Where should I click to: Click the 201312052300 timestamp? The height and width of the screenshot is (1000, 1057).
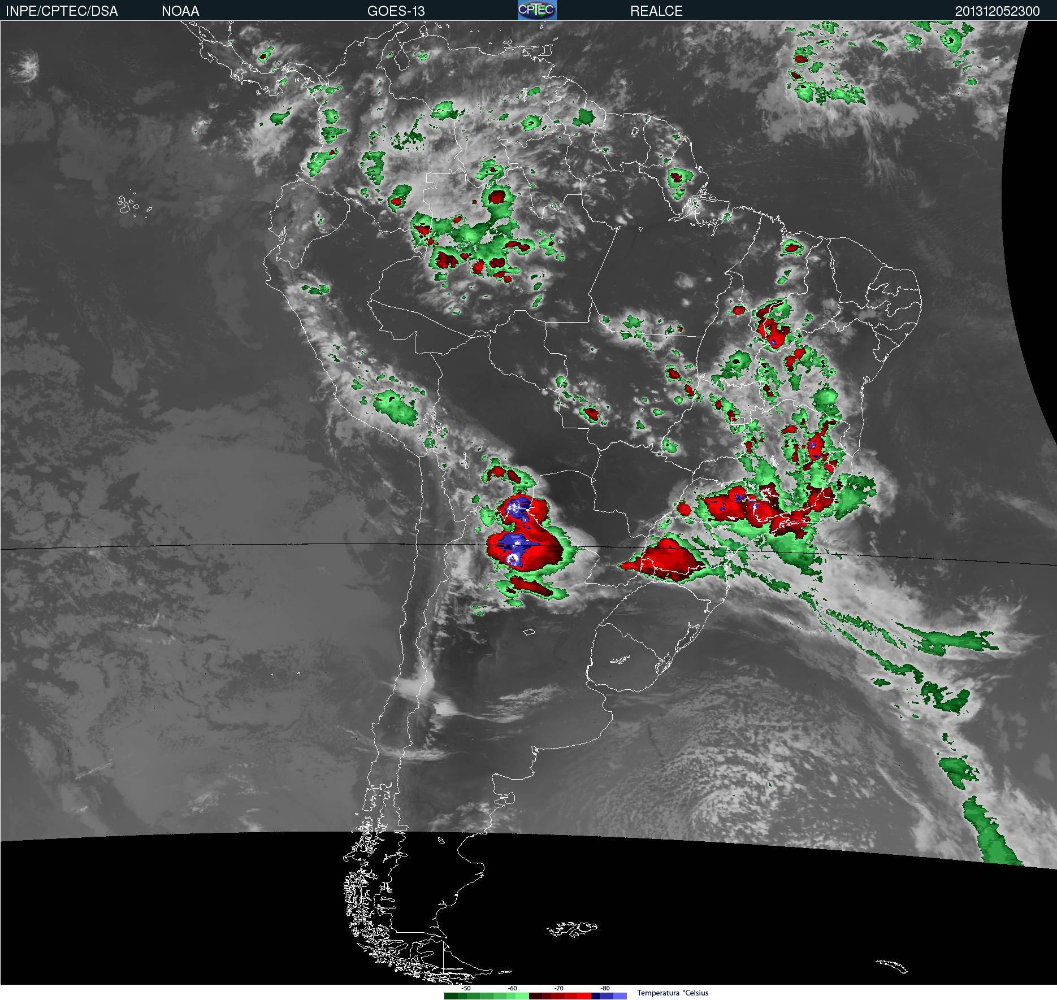coord(997,11)
